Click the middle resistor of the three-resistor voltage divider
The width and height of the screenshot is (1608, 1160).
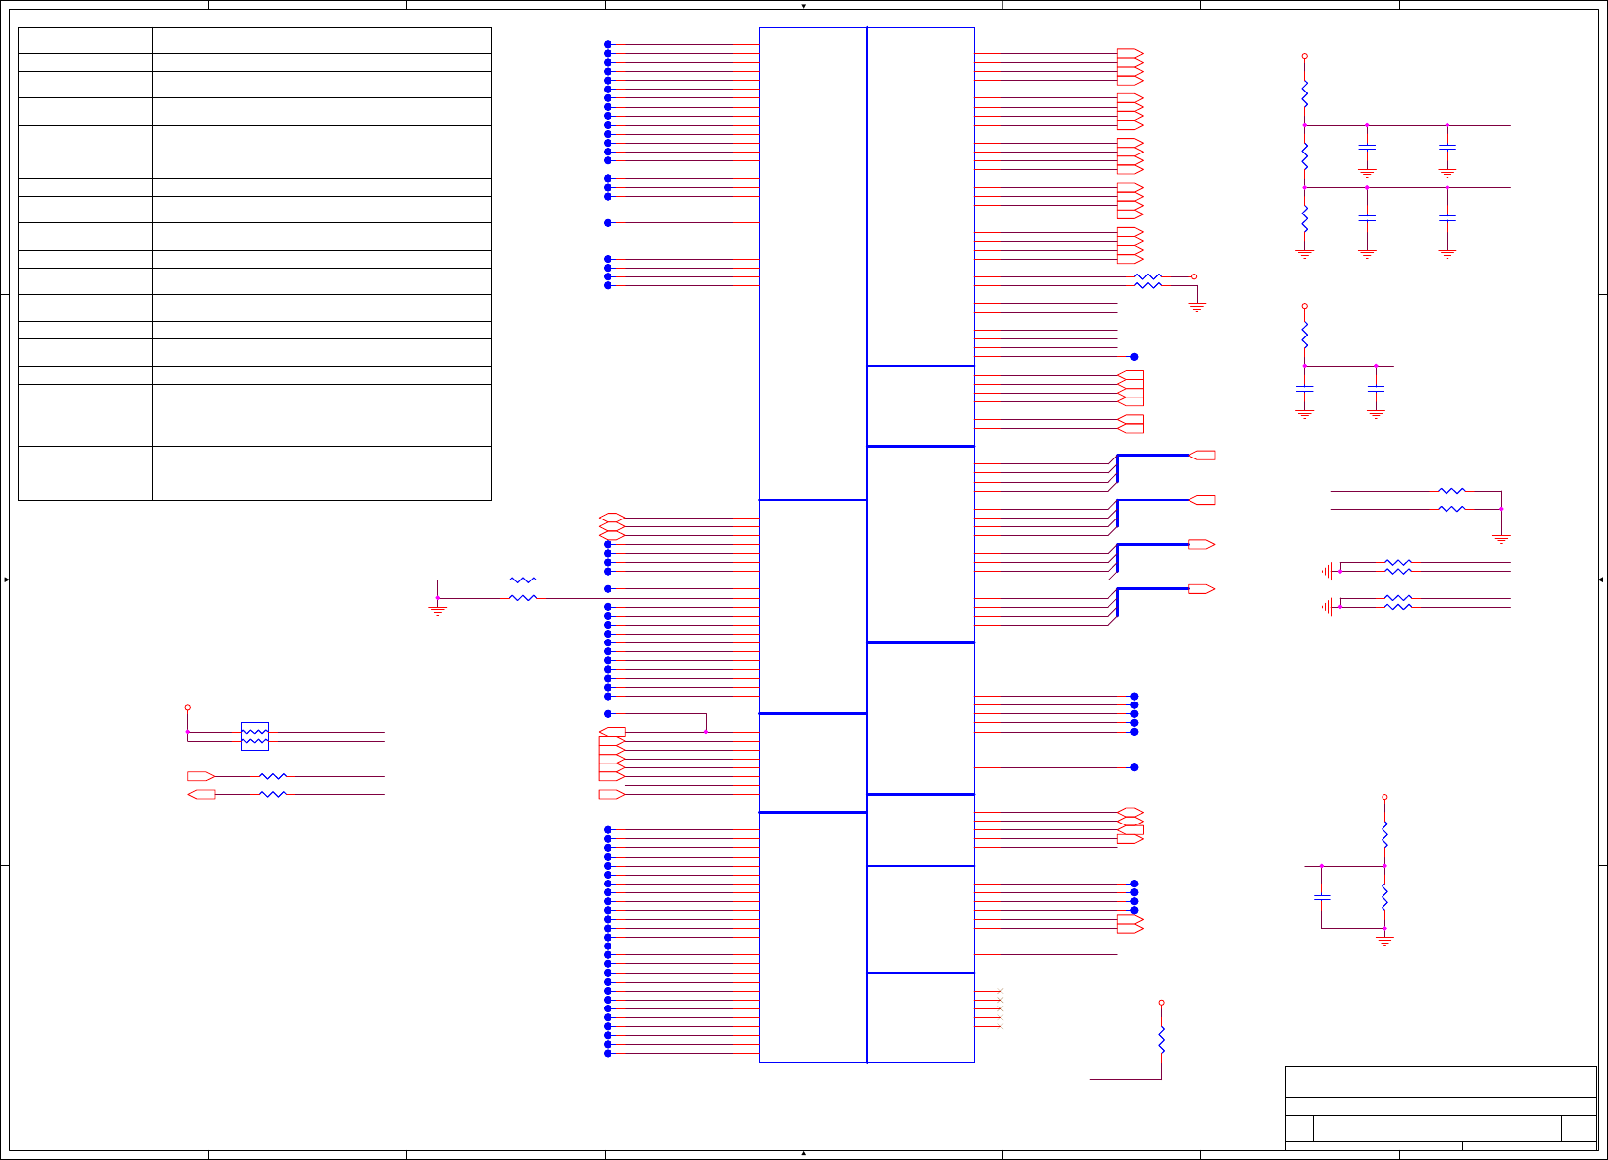pyautogui.click(x=1305, y=156)
